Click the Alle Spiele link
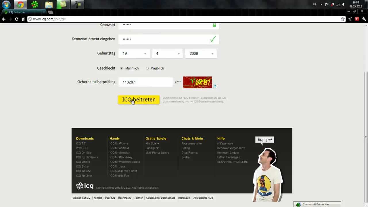Screen dimensions: 368x207 click(x=152, y=143)
